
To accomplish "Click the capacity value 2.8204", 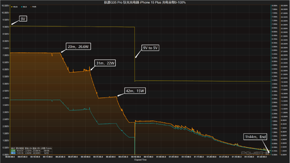I will [x=28, y=153].
